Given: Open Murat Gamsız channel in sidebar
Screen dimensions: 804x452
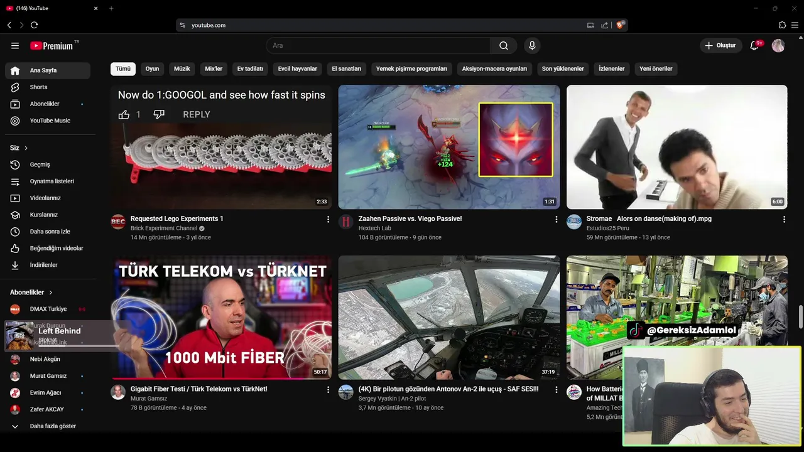Looking at the screenshot, I should [x=48, y=376].
